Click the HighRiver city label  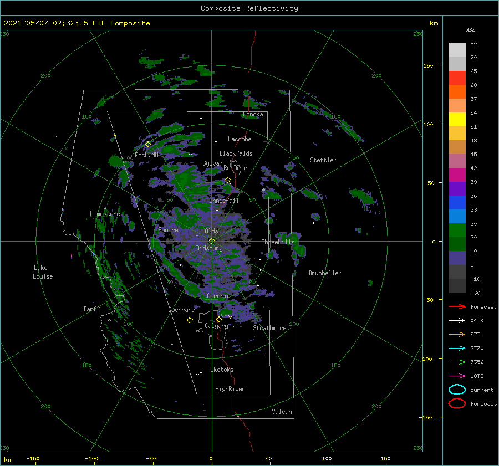click(x=230, y=389)
